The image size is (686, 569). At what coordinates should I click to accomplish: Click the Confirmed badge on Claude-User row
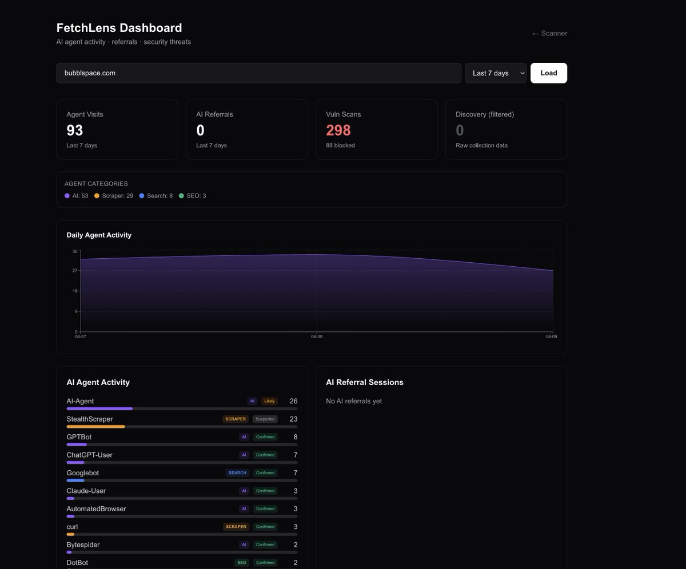(265, 491)
